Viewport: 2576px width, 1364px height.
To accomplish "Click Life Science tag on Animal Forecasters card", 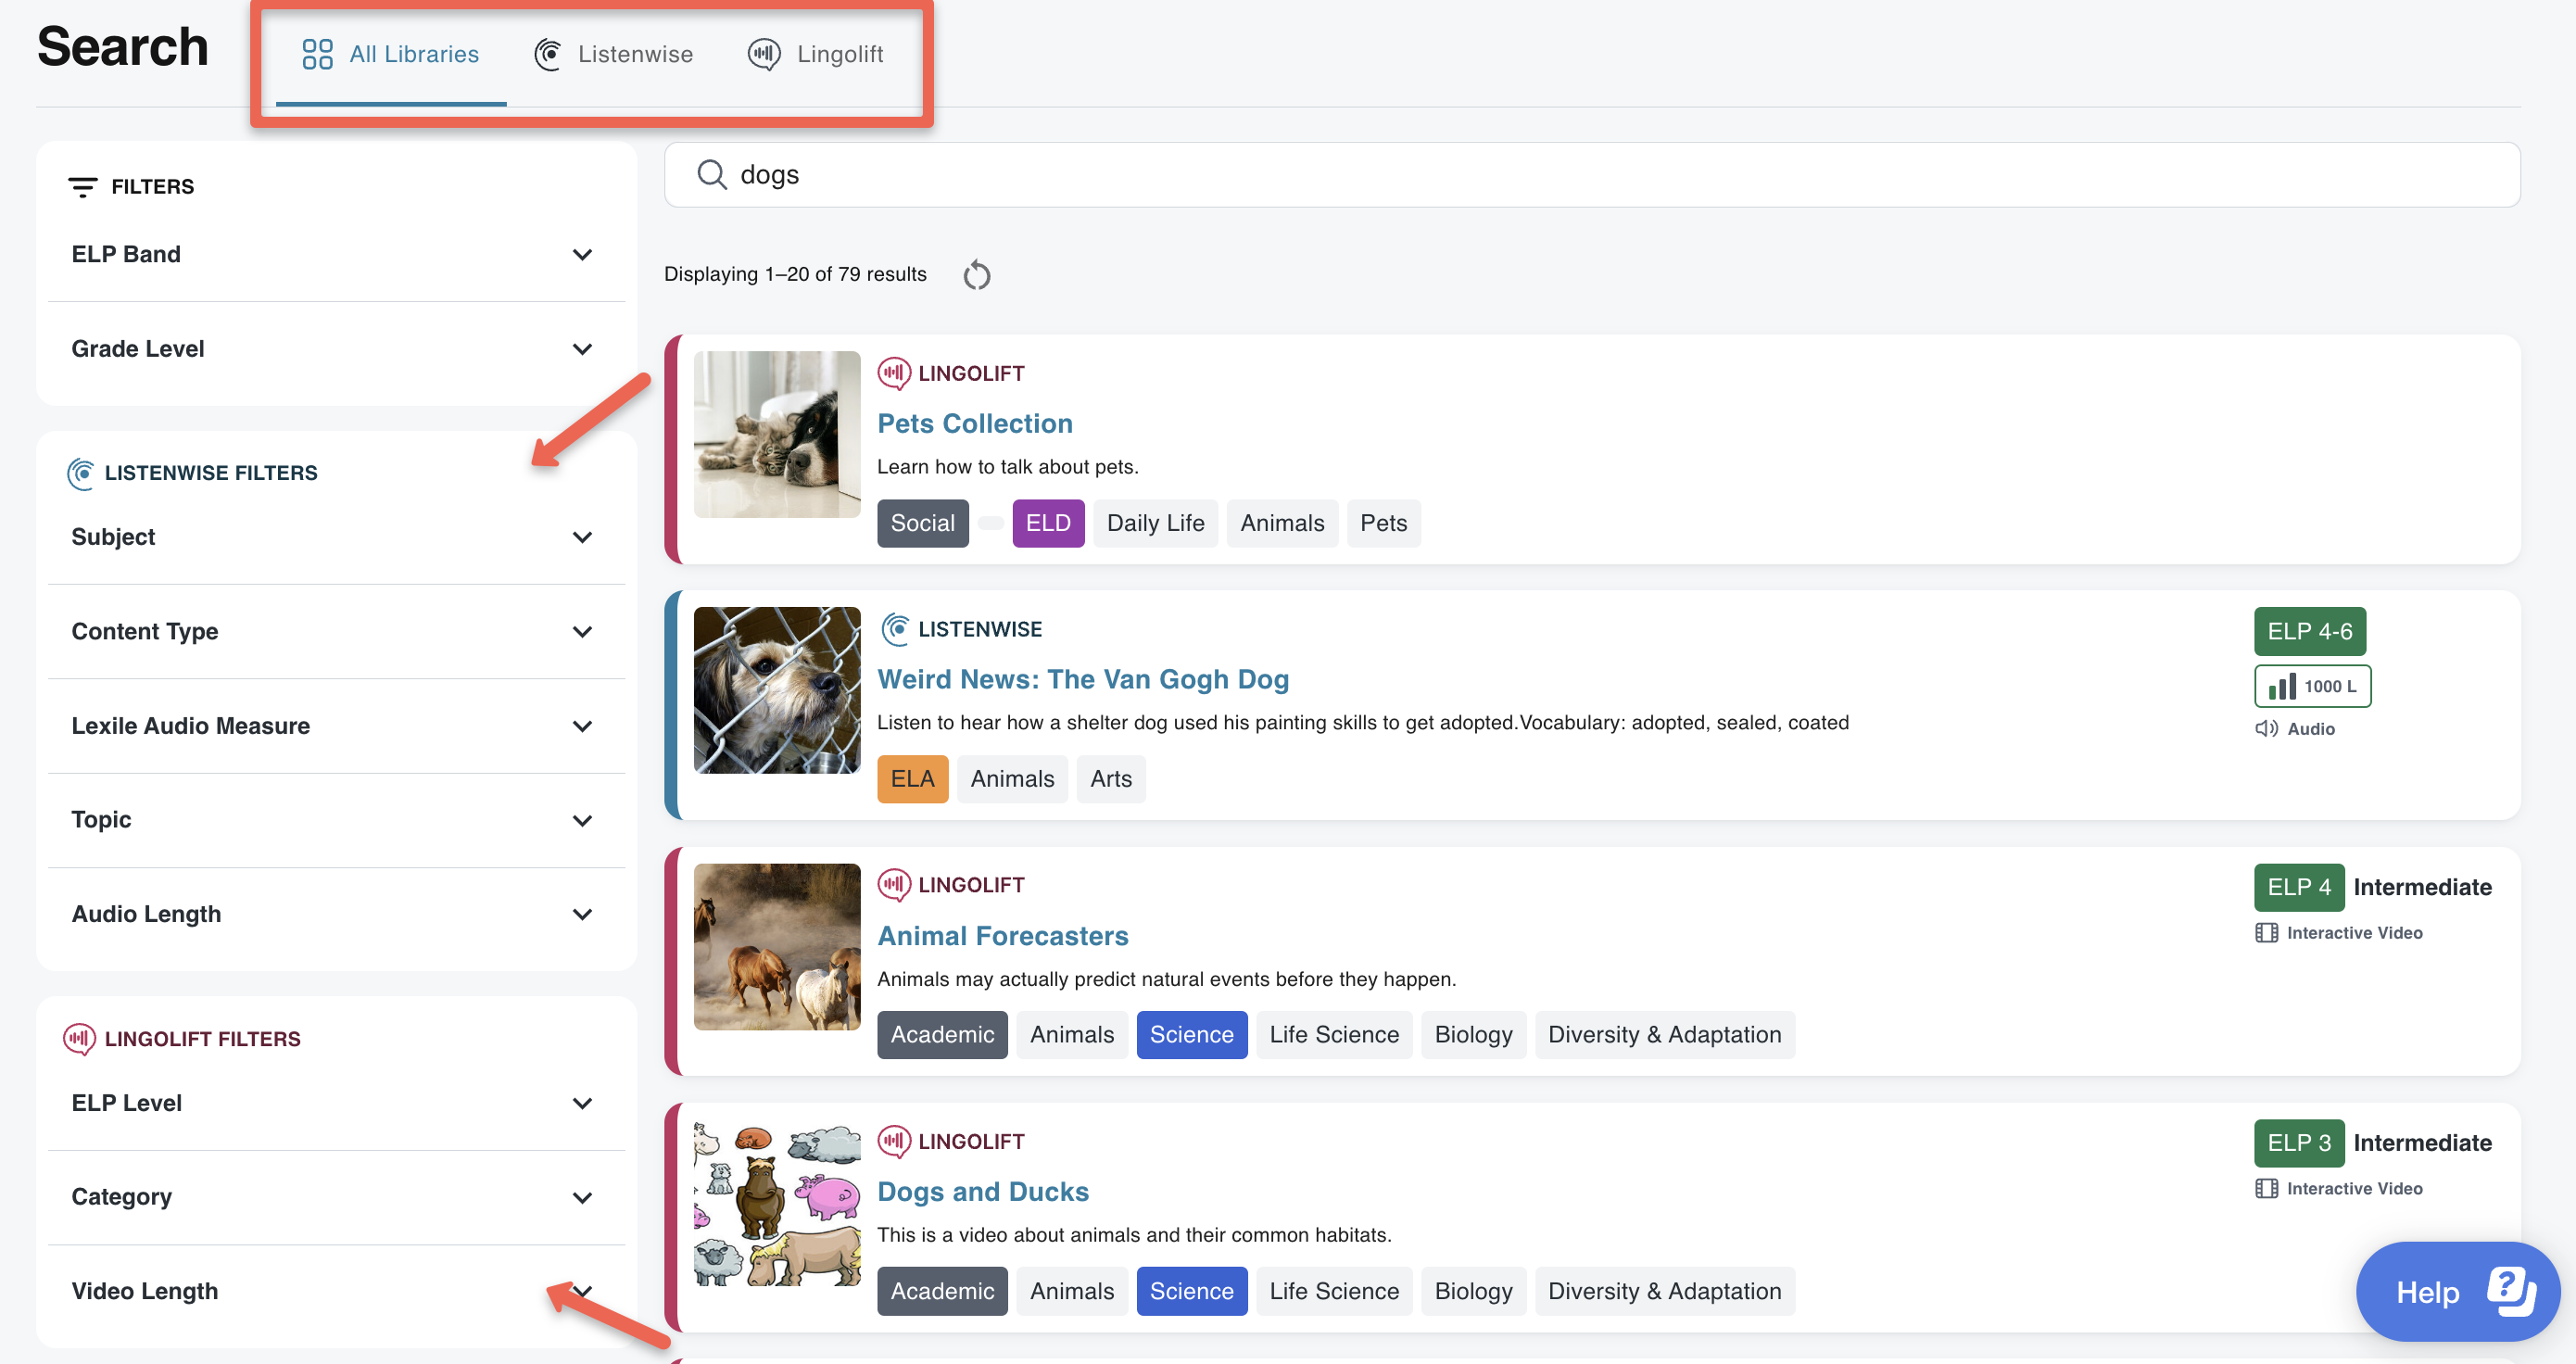I will [x=1334, y=1035].
